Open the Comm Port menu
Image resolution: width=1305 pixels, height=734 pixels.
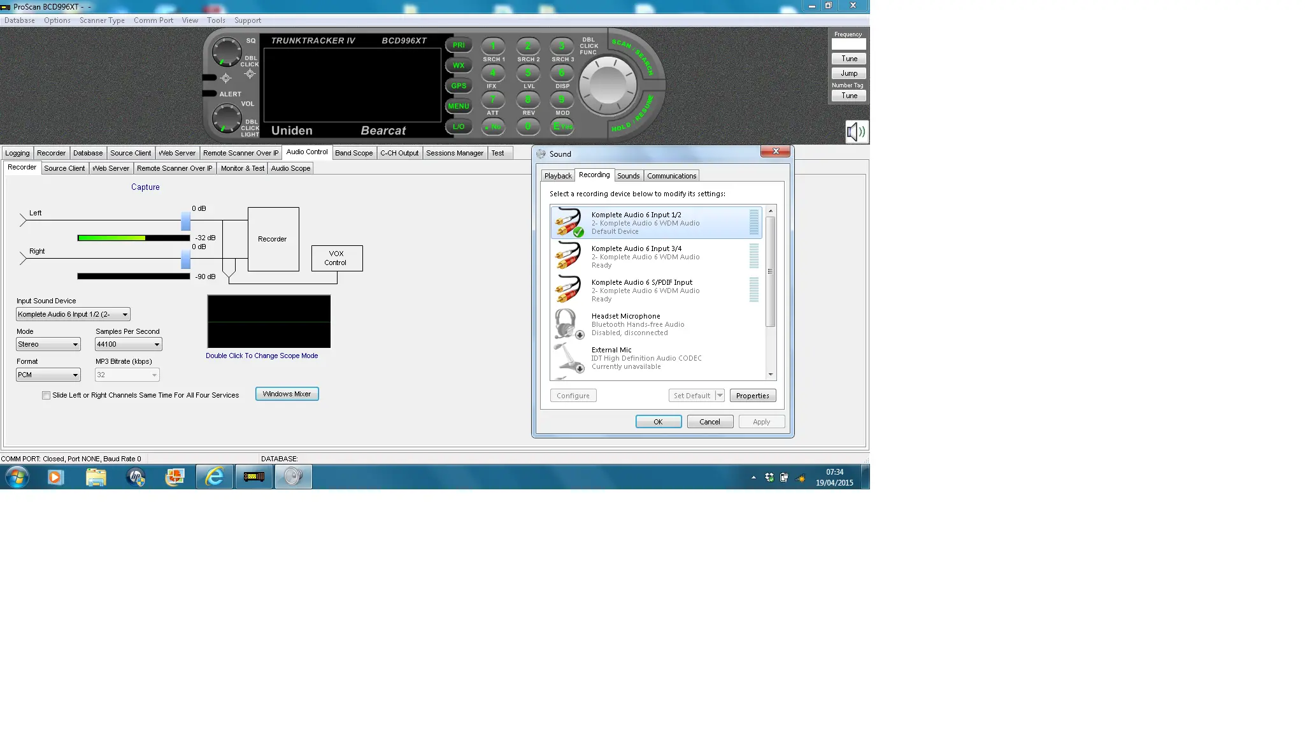pyautogui.click(x=153, y=20)
